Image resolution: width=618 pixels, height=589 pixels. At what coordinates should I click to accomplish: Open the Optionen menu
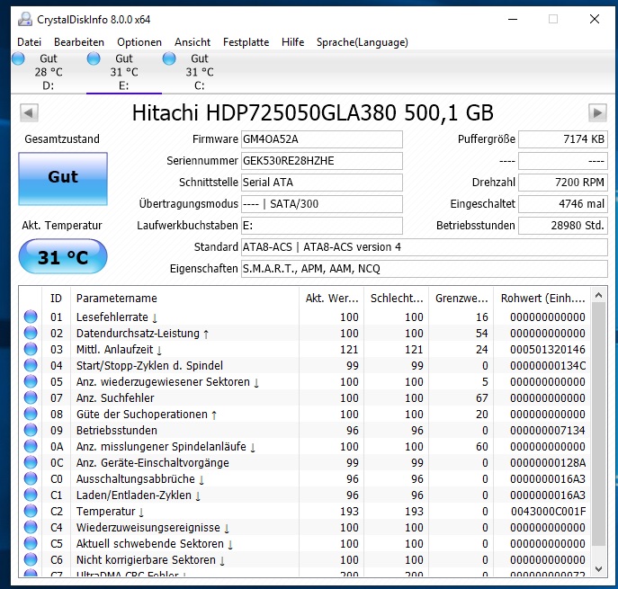click(139, 42)
